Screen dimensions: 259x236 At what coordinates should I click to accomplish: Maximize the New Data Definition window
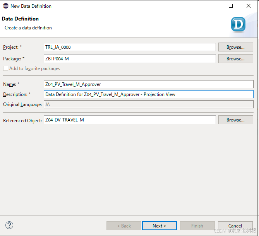coord(231,6)
